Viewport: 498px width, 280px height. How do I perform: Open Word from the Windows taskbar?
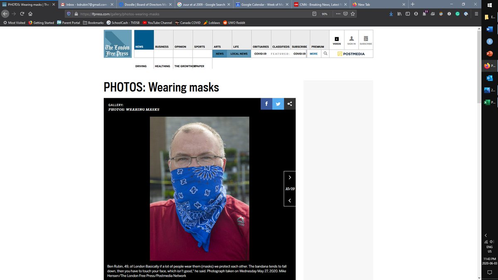(490, 29)
